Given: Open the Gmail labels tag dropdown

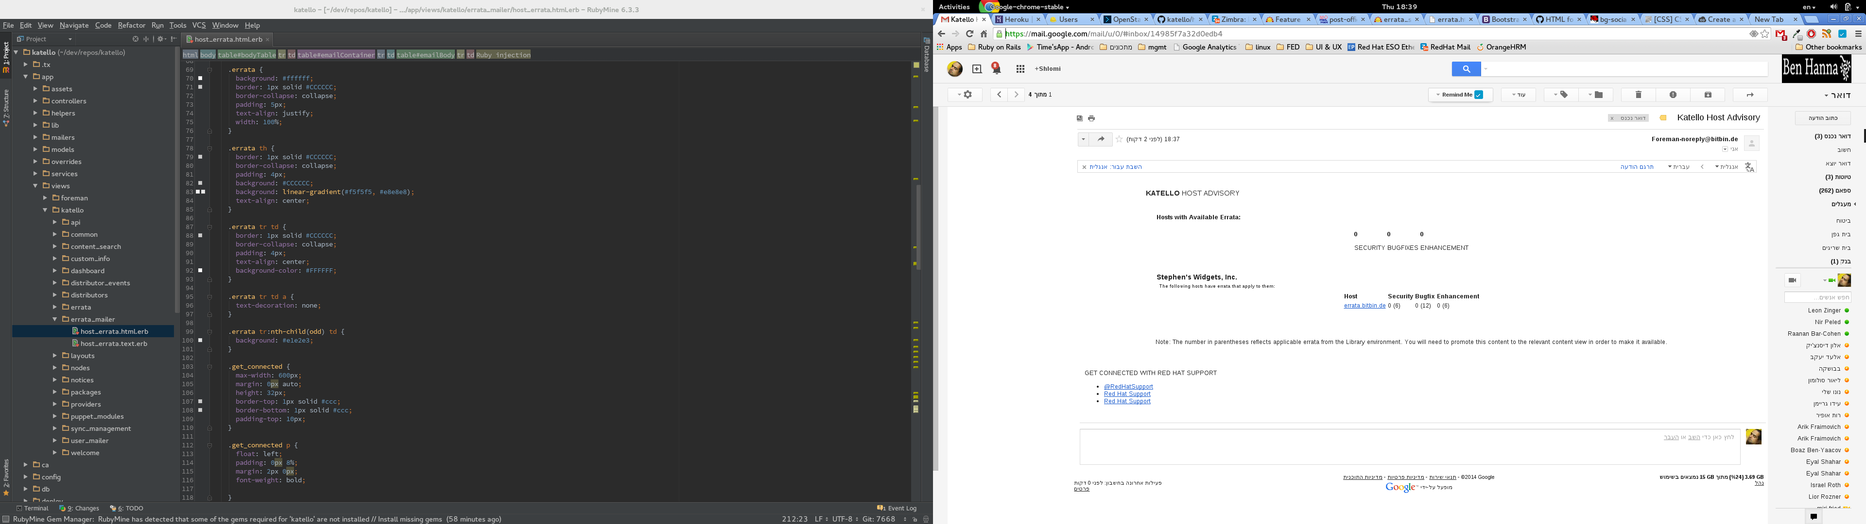Looking at the screenshot, I should [1561, 95].
